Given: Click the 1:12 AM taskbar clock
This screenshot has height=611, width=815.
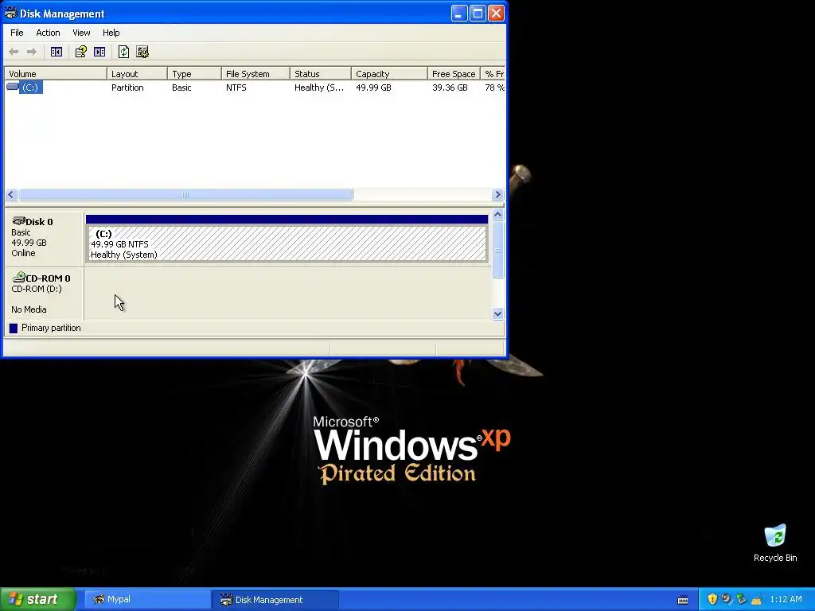Looking at the screenshot, I should [786, 599].
